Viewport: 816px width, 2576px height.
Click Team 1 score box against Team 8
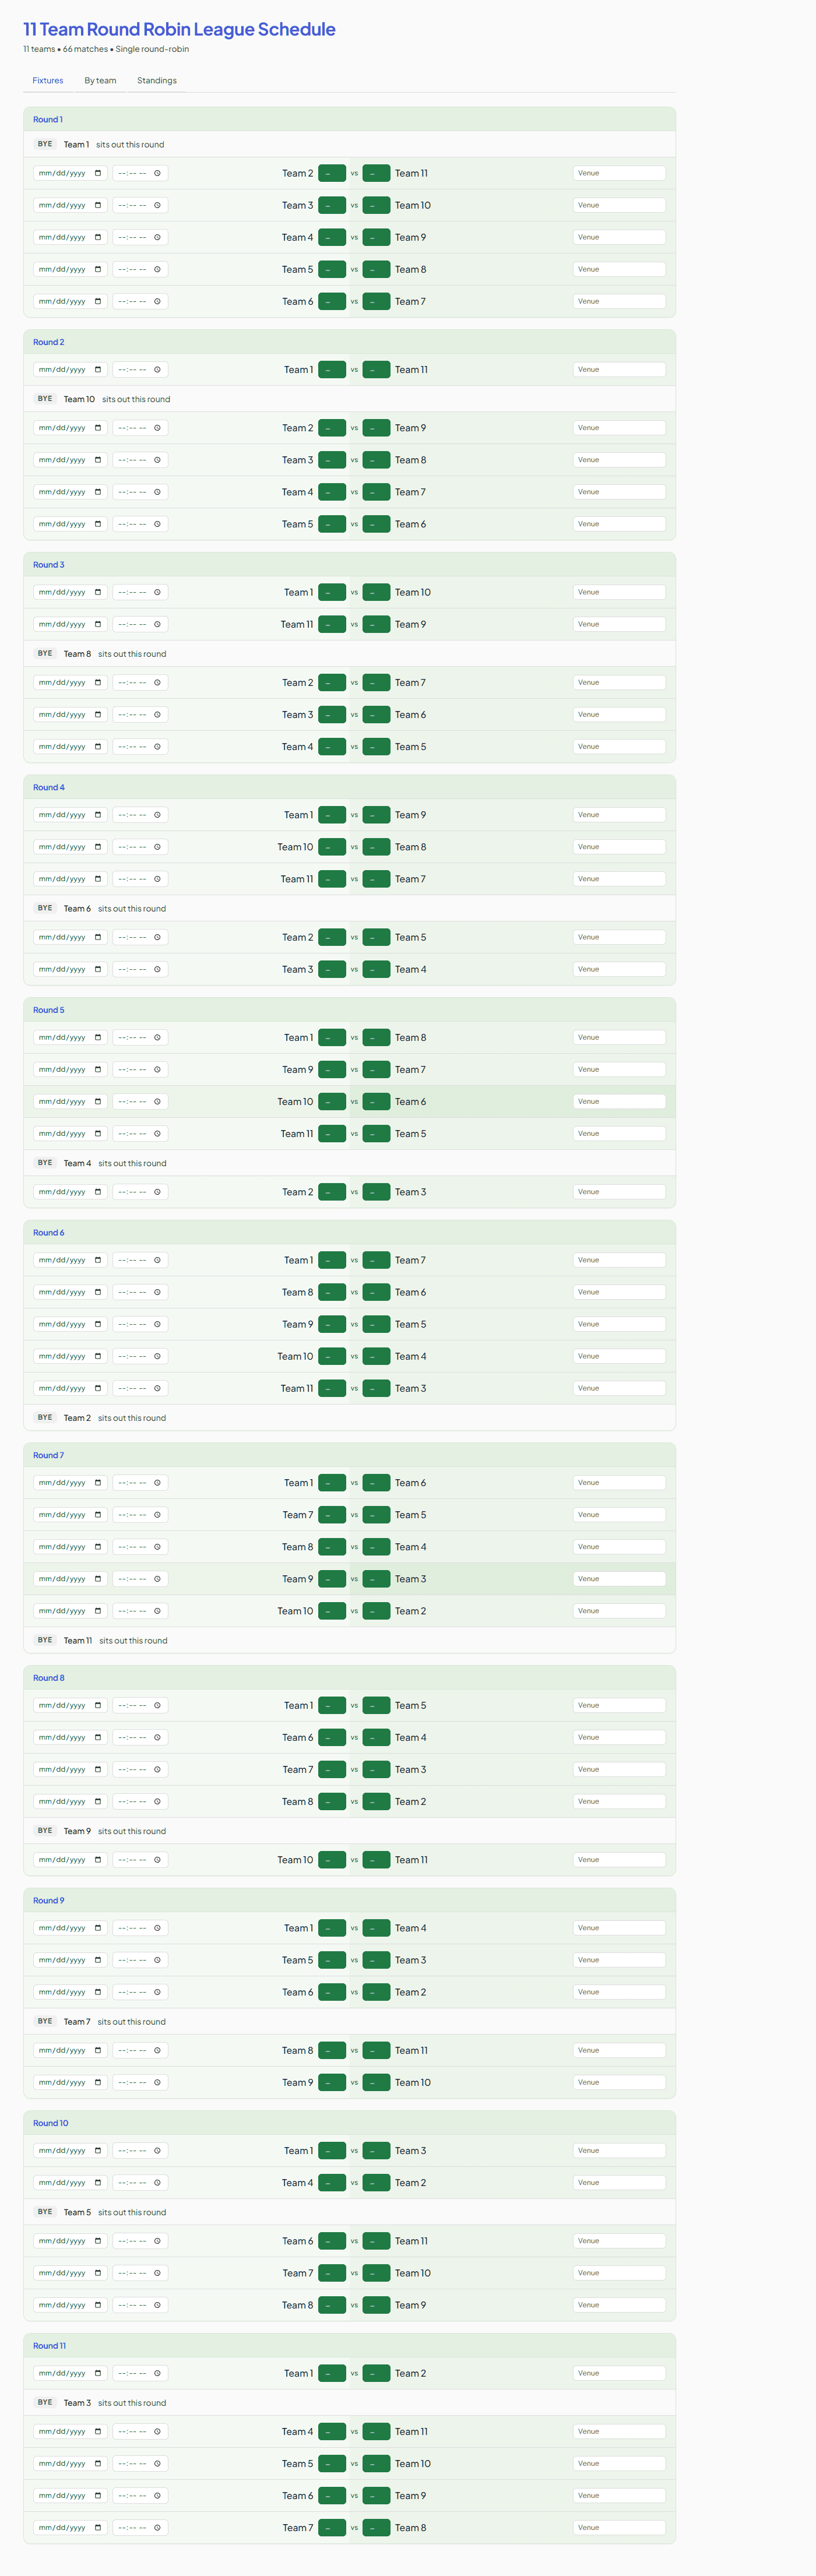332,1037
